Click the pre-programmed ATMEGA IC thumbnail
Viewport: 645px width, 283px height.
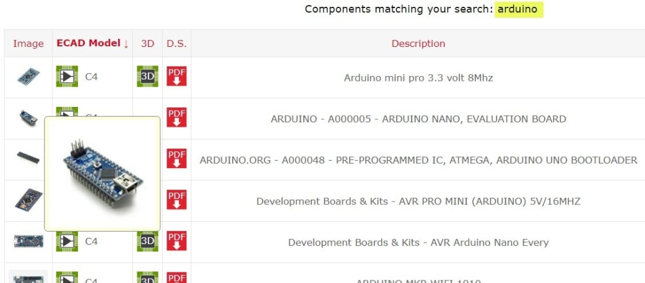28,158
